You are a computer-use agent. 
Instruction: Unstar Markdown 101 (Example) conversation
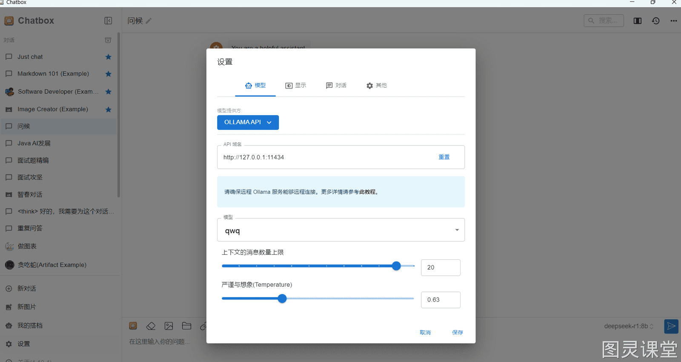[109, 74]
